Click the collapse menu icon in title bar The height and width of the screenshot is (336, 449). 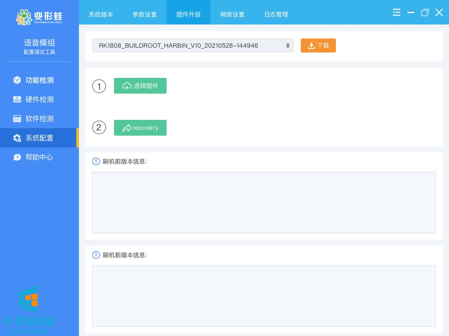point(396,13)
